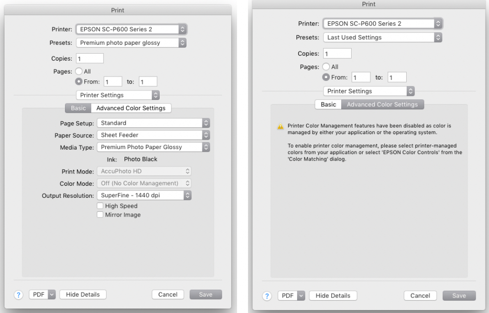This screenshot has height=313, width=489.
Task: Open help in the right Print dialog
Action: click(267, 296)
